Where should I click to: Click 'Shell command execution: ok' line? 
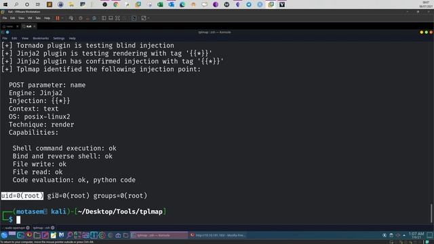point(64,148)
